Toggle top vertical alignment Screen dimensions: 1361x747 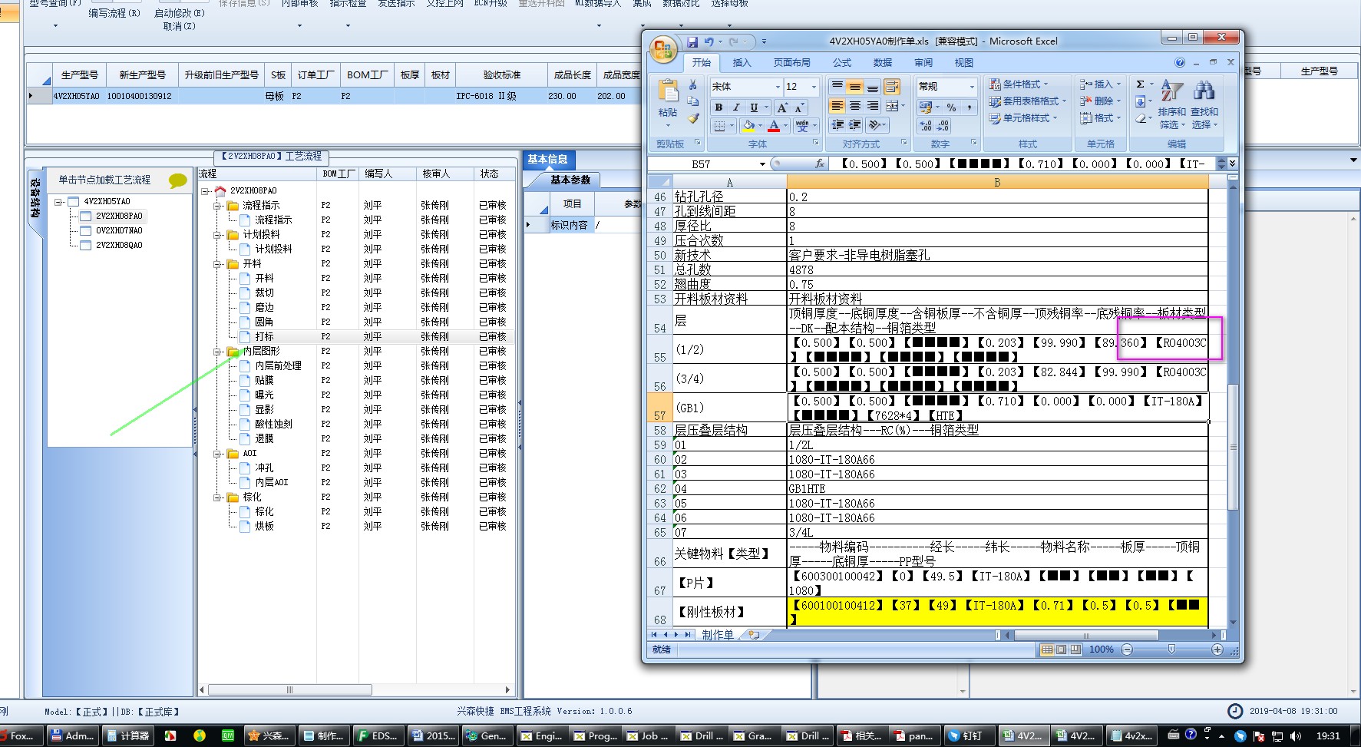837,87
